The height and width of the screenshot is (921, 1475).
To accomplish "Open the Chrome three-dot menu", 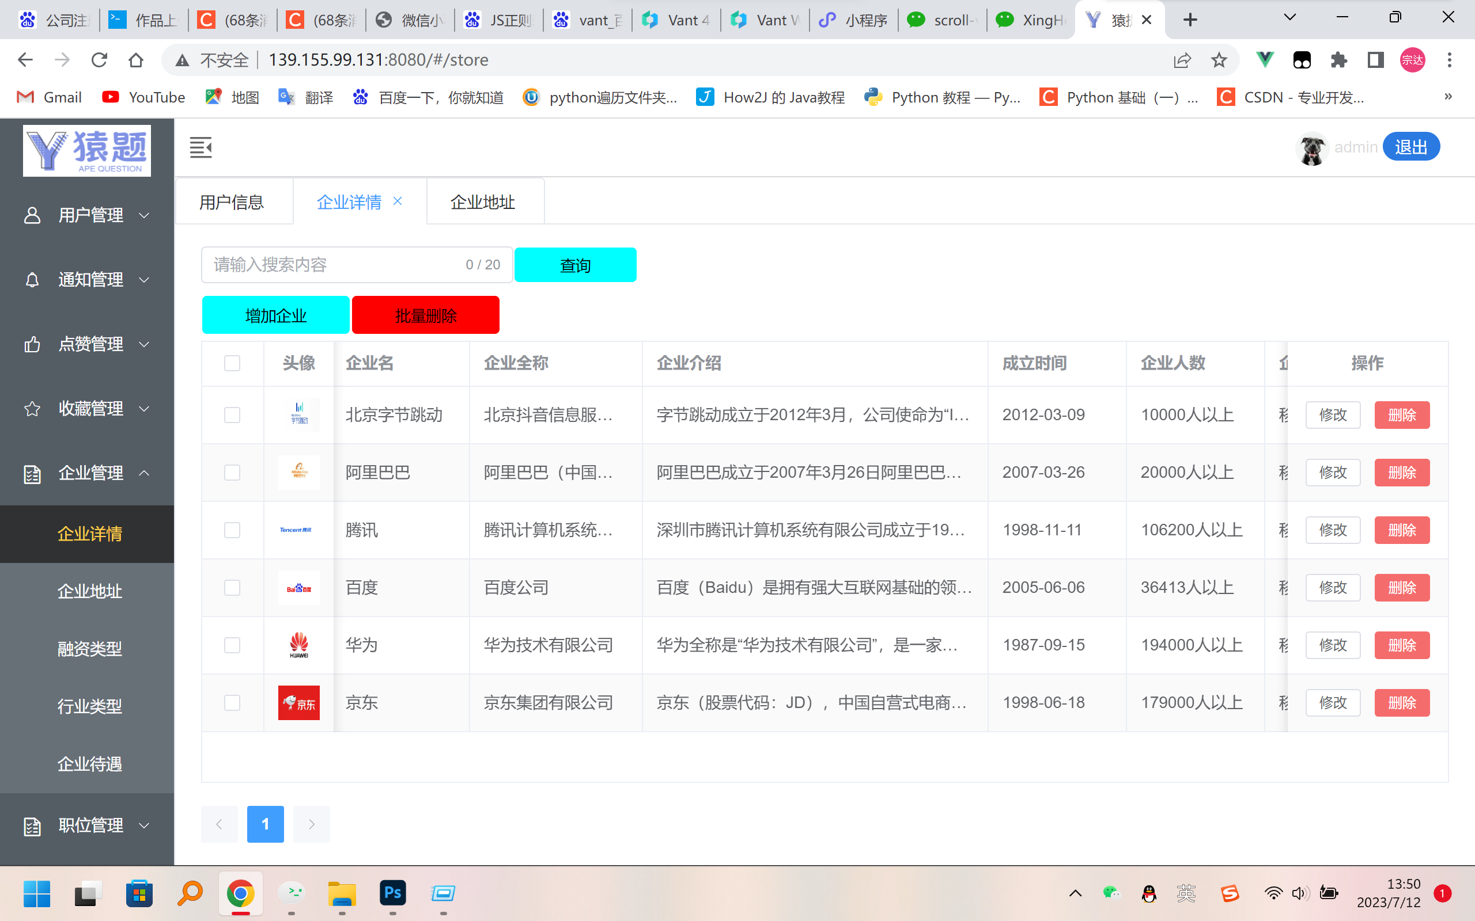I will tap(1450, 60).
